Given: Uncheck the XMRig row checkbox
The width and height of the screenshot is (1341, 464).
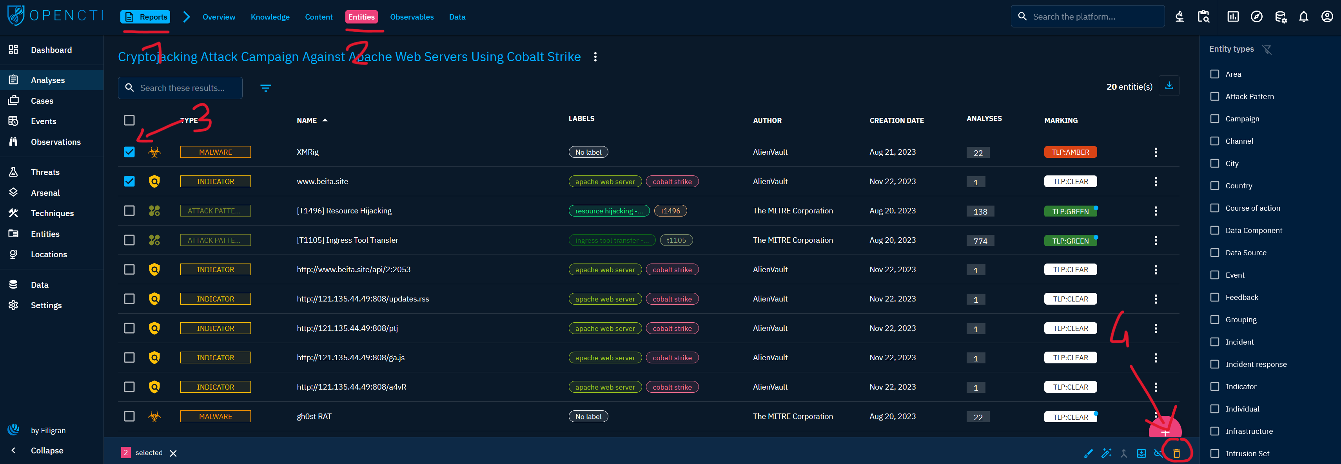Looking at the screenshot, I should click(x=129, y=152).
